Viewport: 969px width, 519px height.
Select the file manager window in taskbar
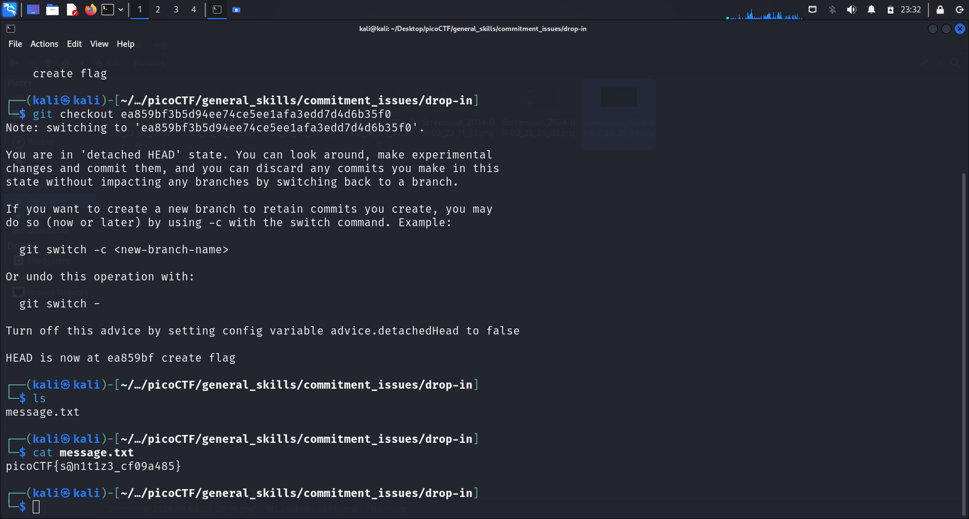tap(236, 10)
